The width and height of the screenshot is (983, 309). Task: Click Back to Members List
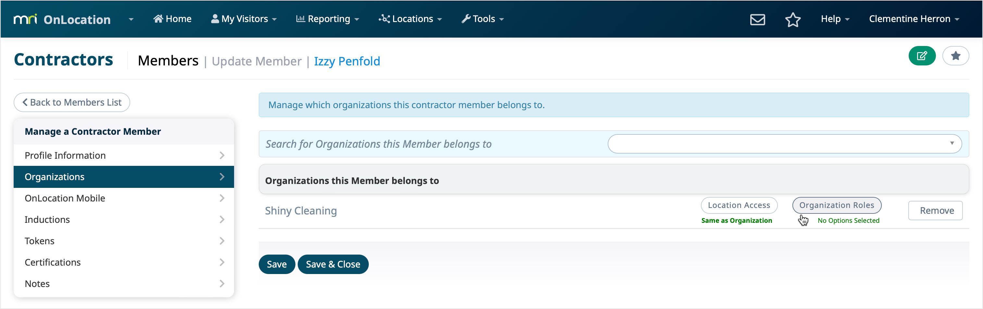[71, 102]
